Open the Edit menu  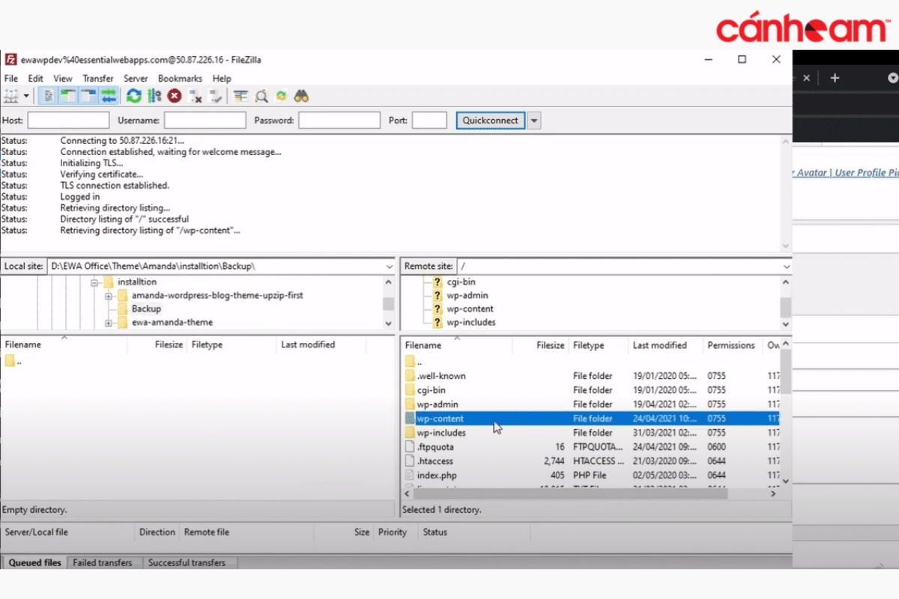tap(35, 79)
